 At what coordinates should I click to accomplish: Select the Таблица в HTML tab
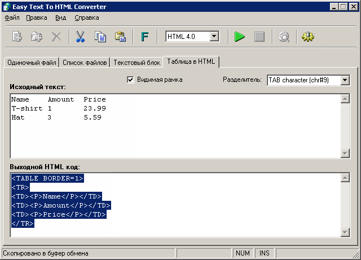coord(191,61)
